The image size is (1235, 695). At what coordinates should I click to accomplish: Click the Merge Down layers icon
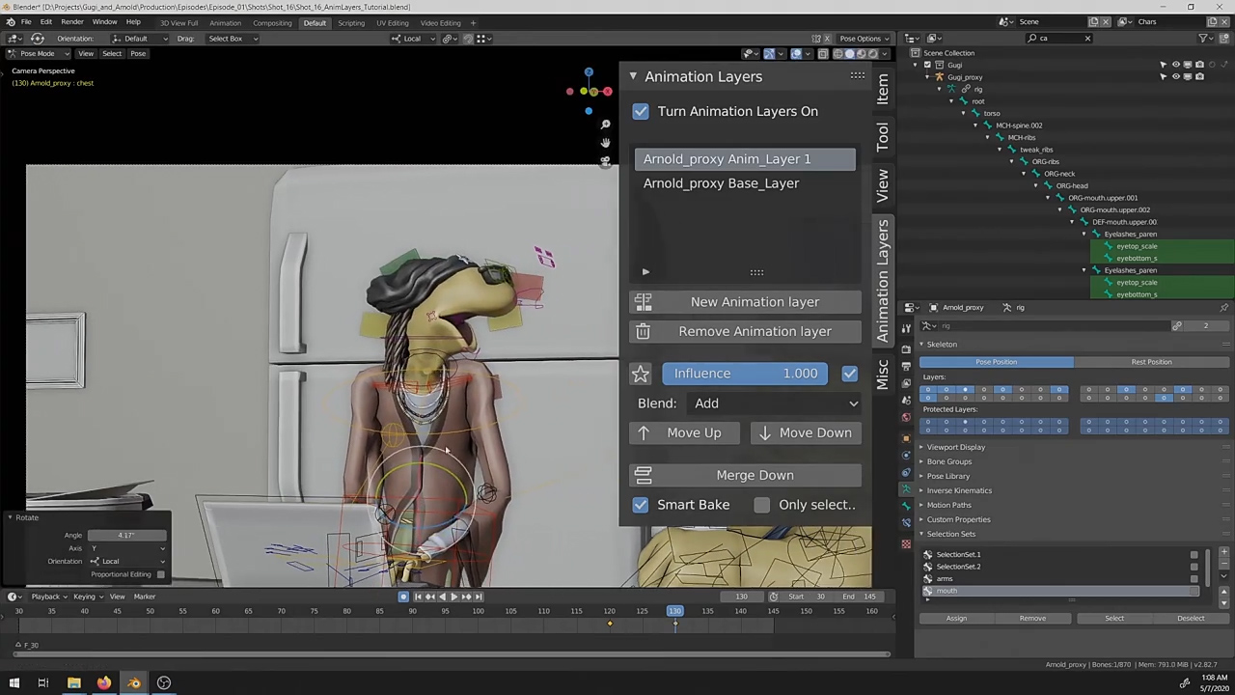pyautogui.click(x=643, y=475)
